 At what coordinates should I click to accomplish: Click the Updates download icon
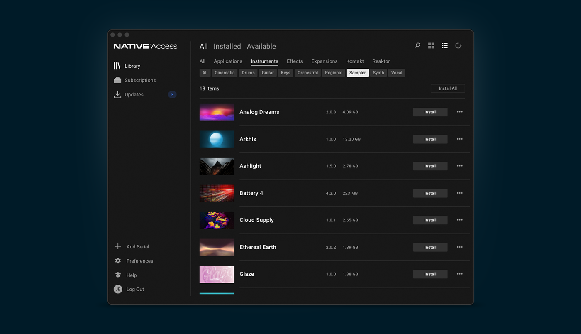(x=117, y=95)
